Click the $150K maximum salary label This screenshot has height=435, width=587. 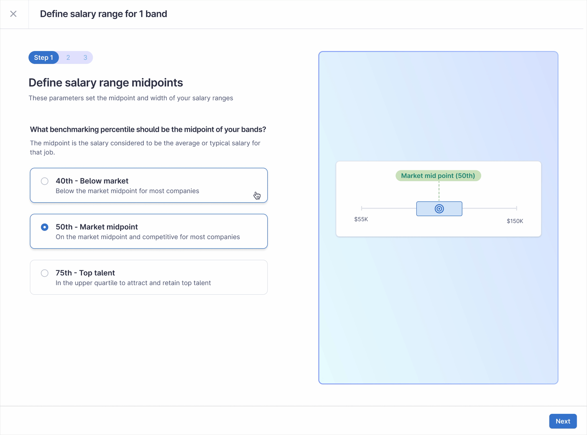coord(515,221)
